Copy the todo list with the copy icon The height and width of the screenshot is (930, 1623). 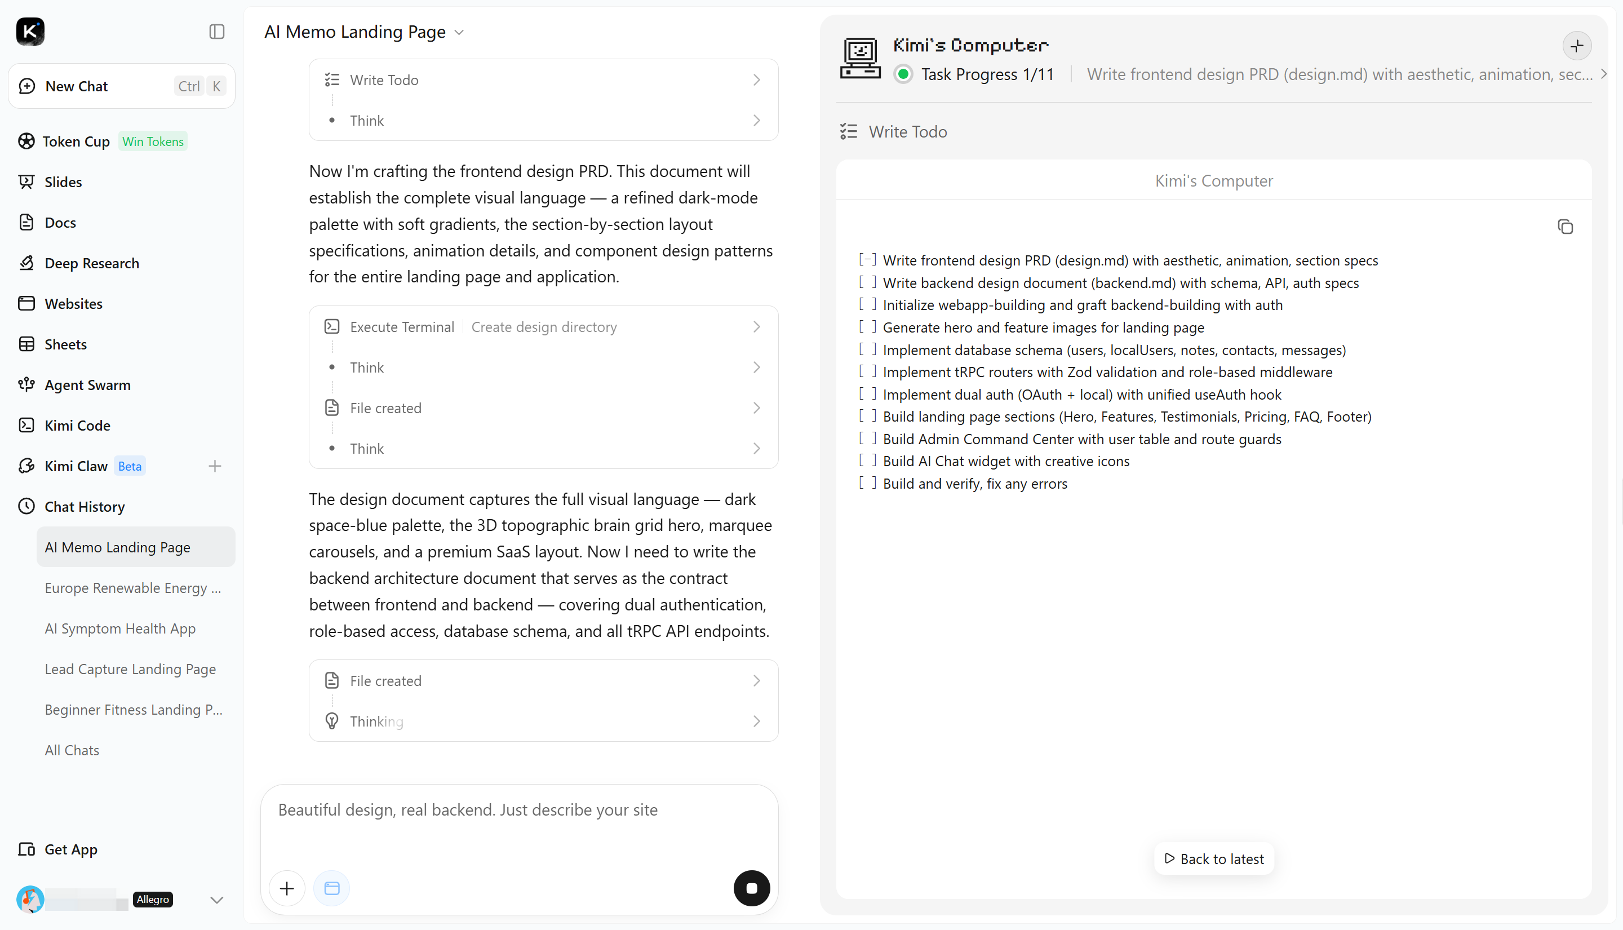[x=1565, y=227]
